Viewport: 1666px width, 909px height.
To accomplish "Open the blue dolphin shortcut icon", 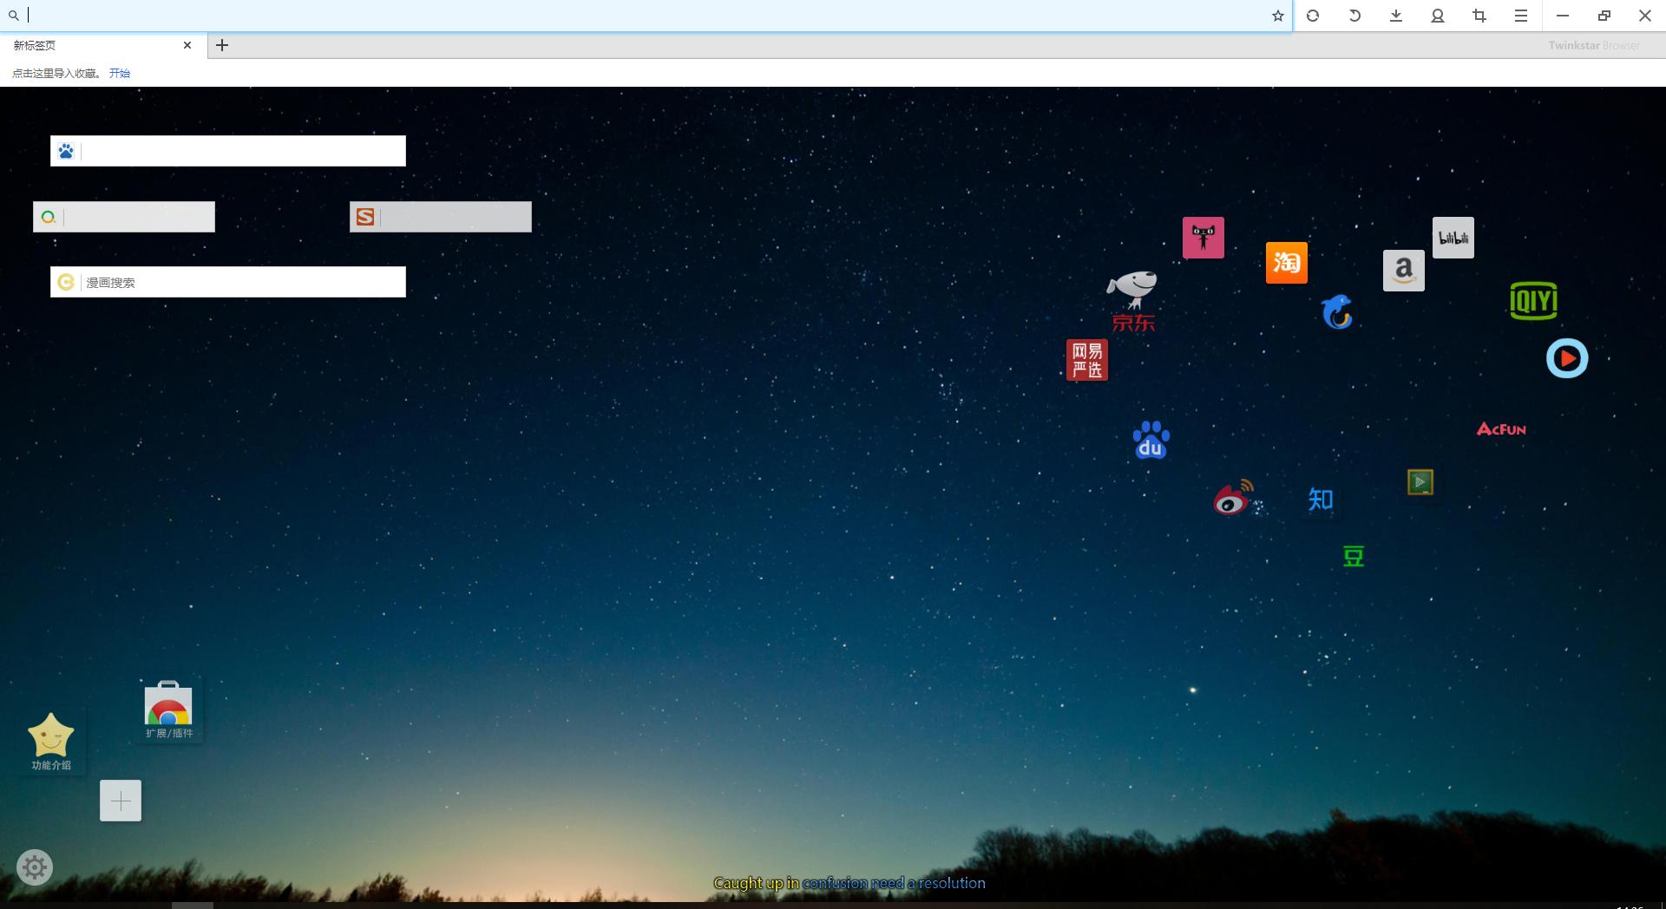I will tap(1337, 312).
